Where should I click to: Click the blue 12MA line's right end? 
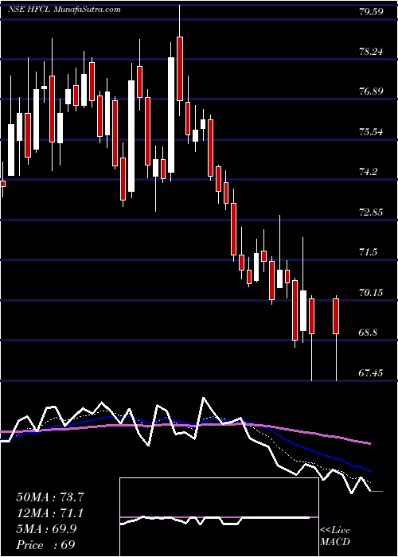(370, 471)
